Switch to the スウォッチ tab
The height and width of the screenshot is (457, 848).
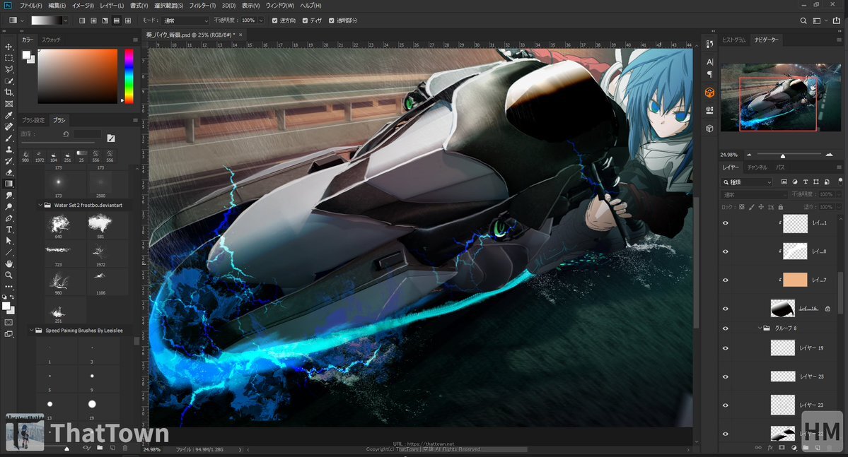click(x=51, y=40)
